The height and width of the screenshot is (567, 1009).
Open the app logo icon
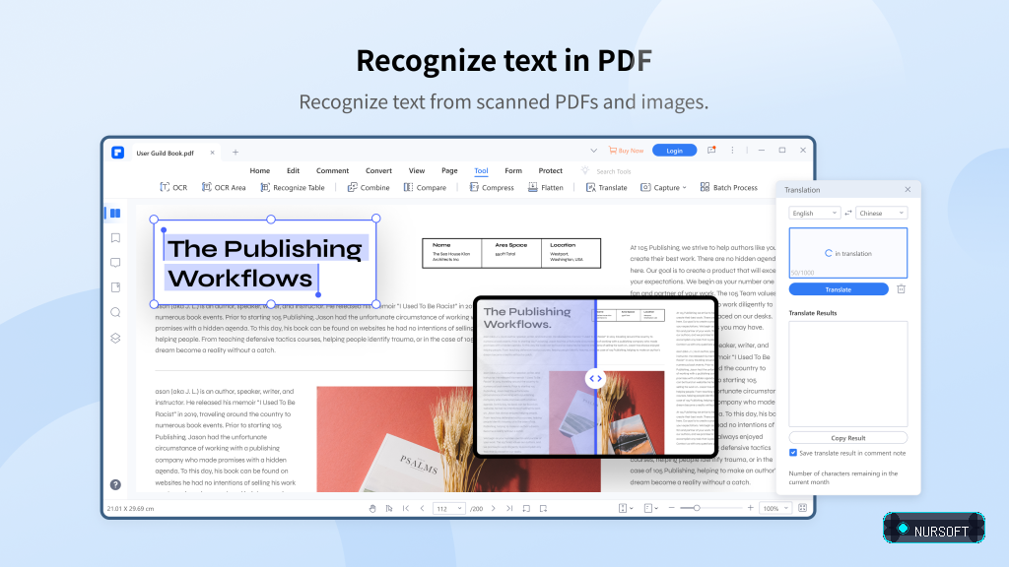click(x=118, y=153)
